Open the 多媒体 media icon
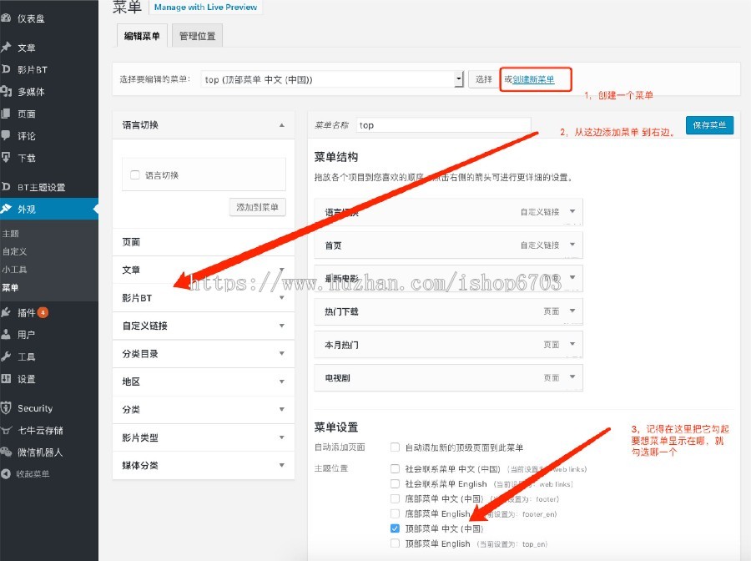This screenshot has width=751, height=561. 6,91
